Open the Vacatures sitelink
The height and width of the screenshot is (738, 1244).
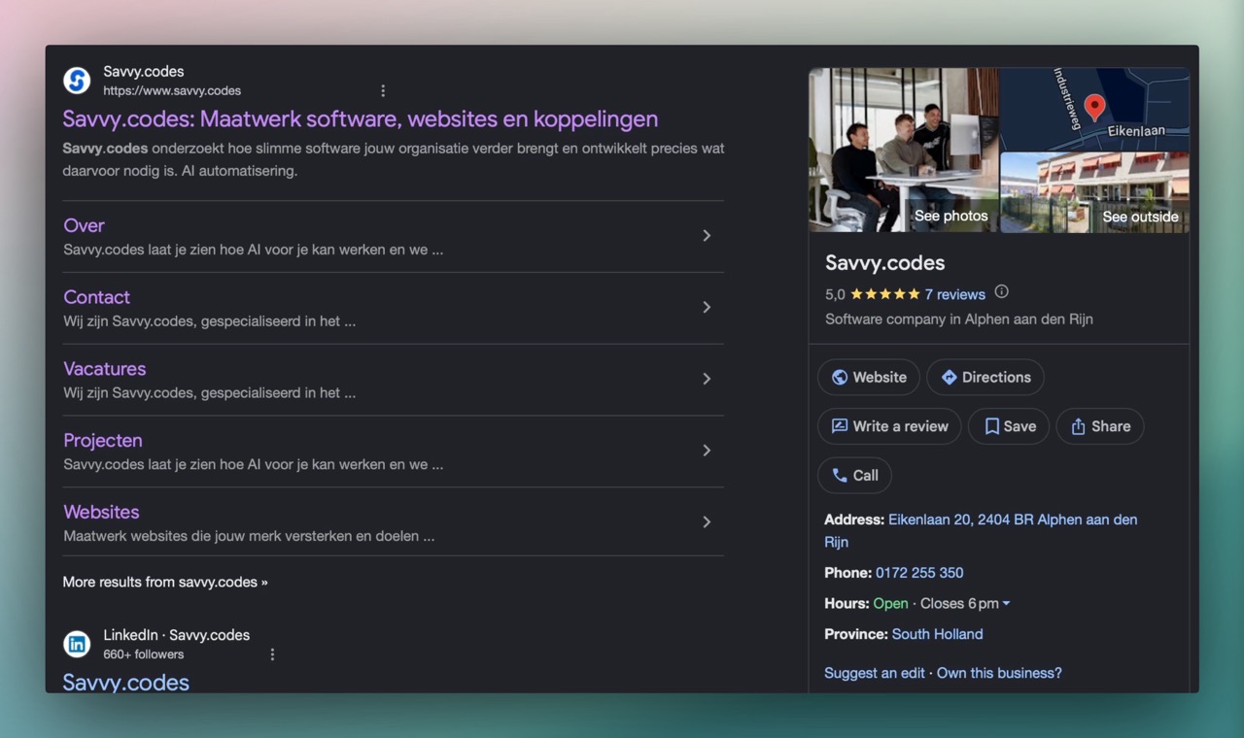click(x=104, y=369)
